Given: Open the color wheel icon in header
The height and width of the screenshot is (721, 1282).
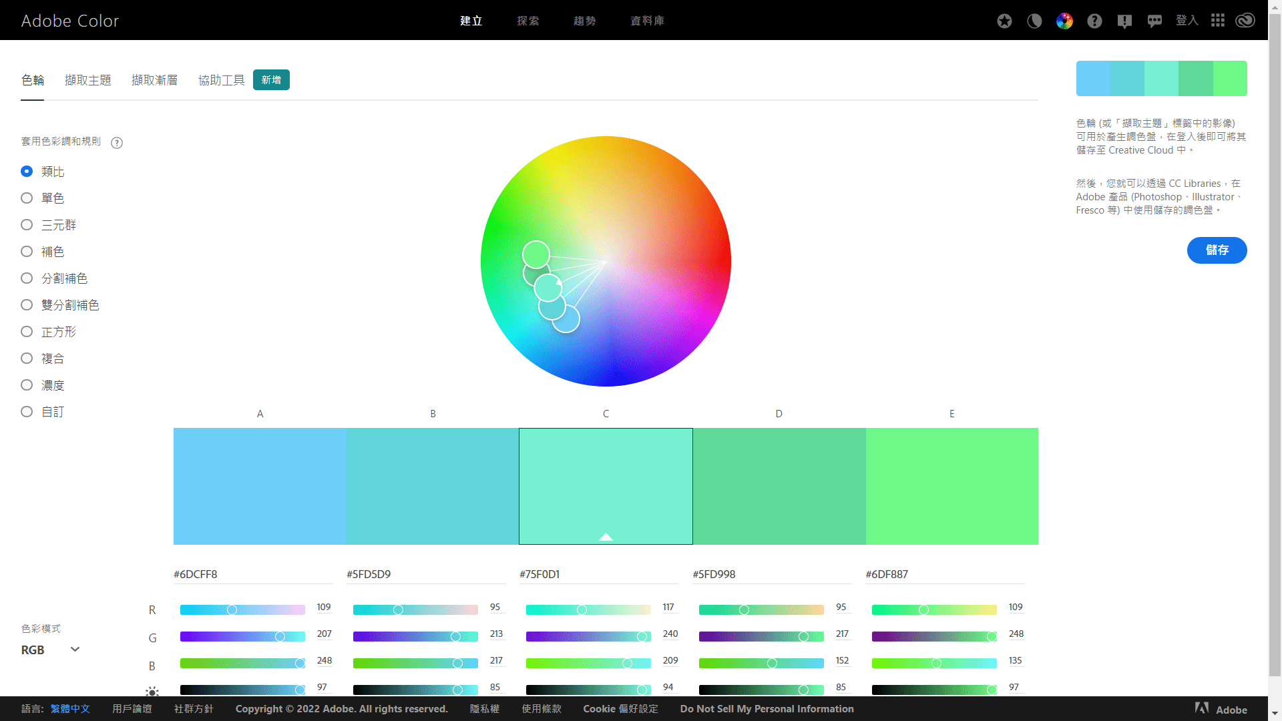Looking at the screenshot, I should click(1064, 21).
